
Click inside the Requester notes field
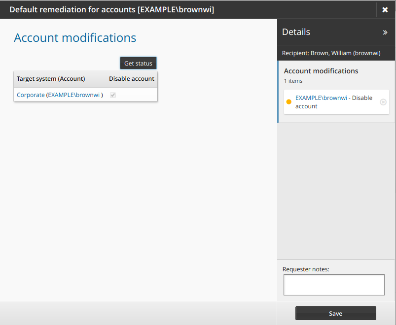(334, 285)
